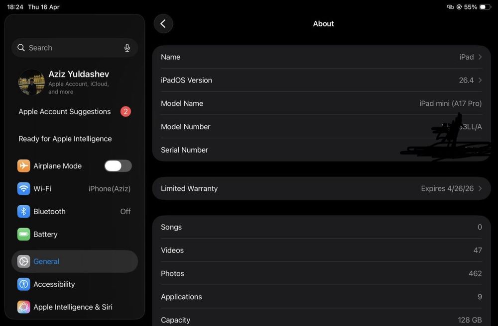This screenshot has width=498, height=326.
Task: Tap the Limited Warranty row label
Action: coord(189,188)
